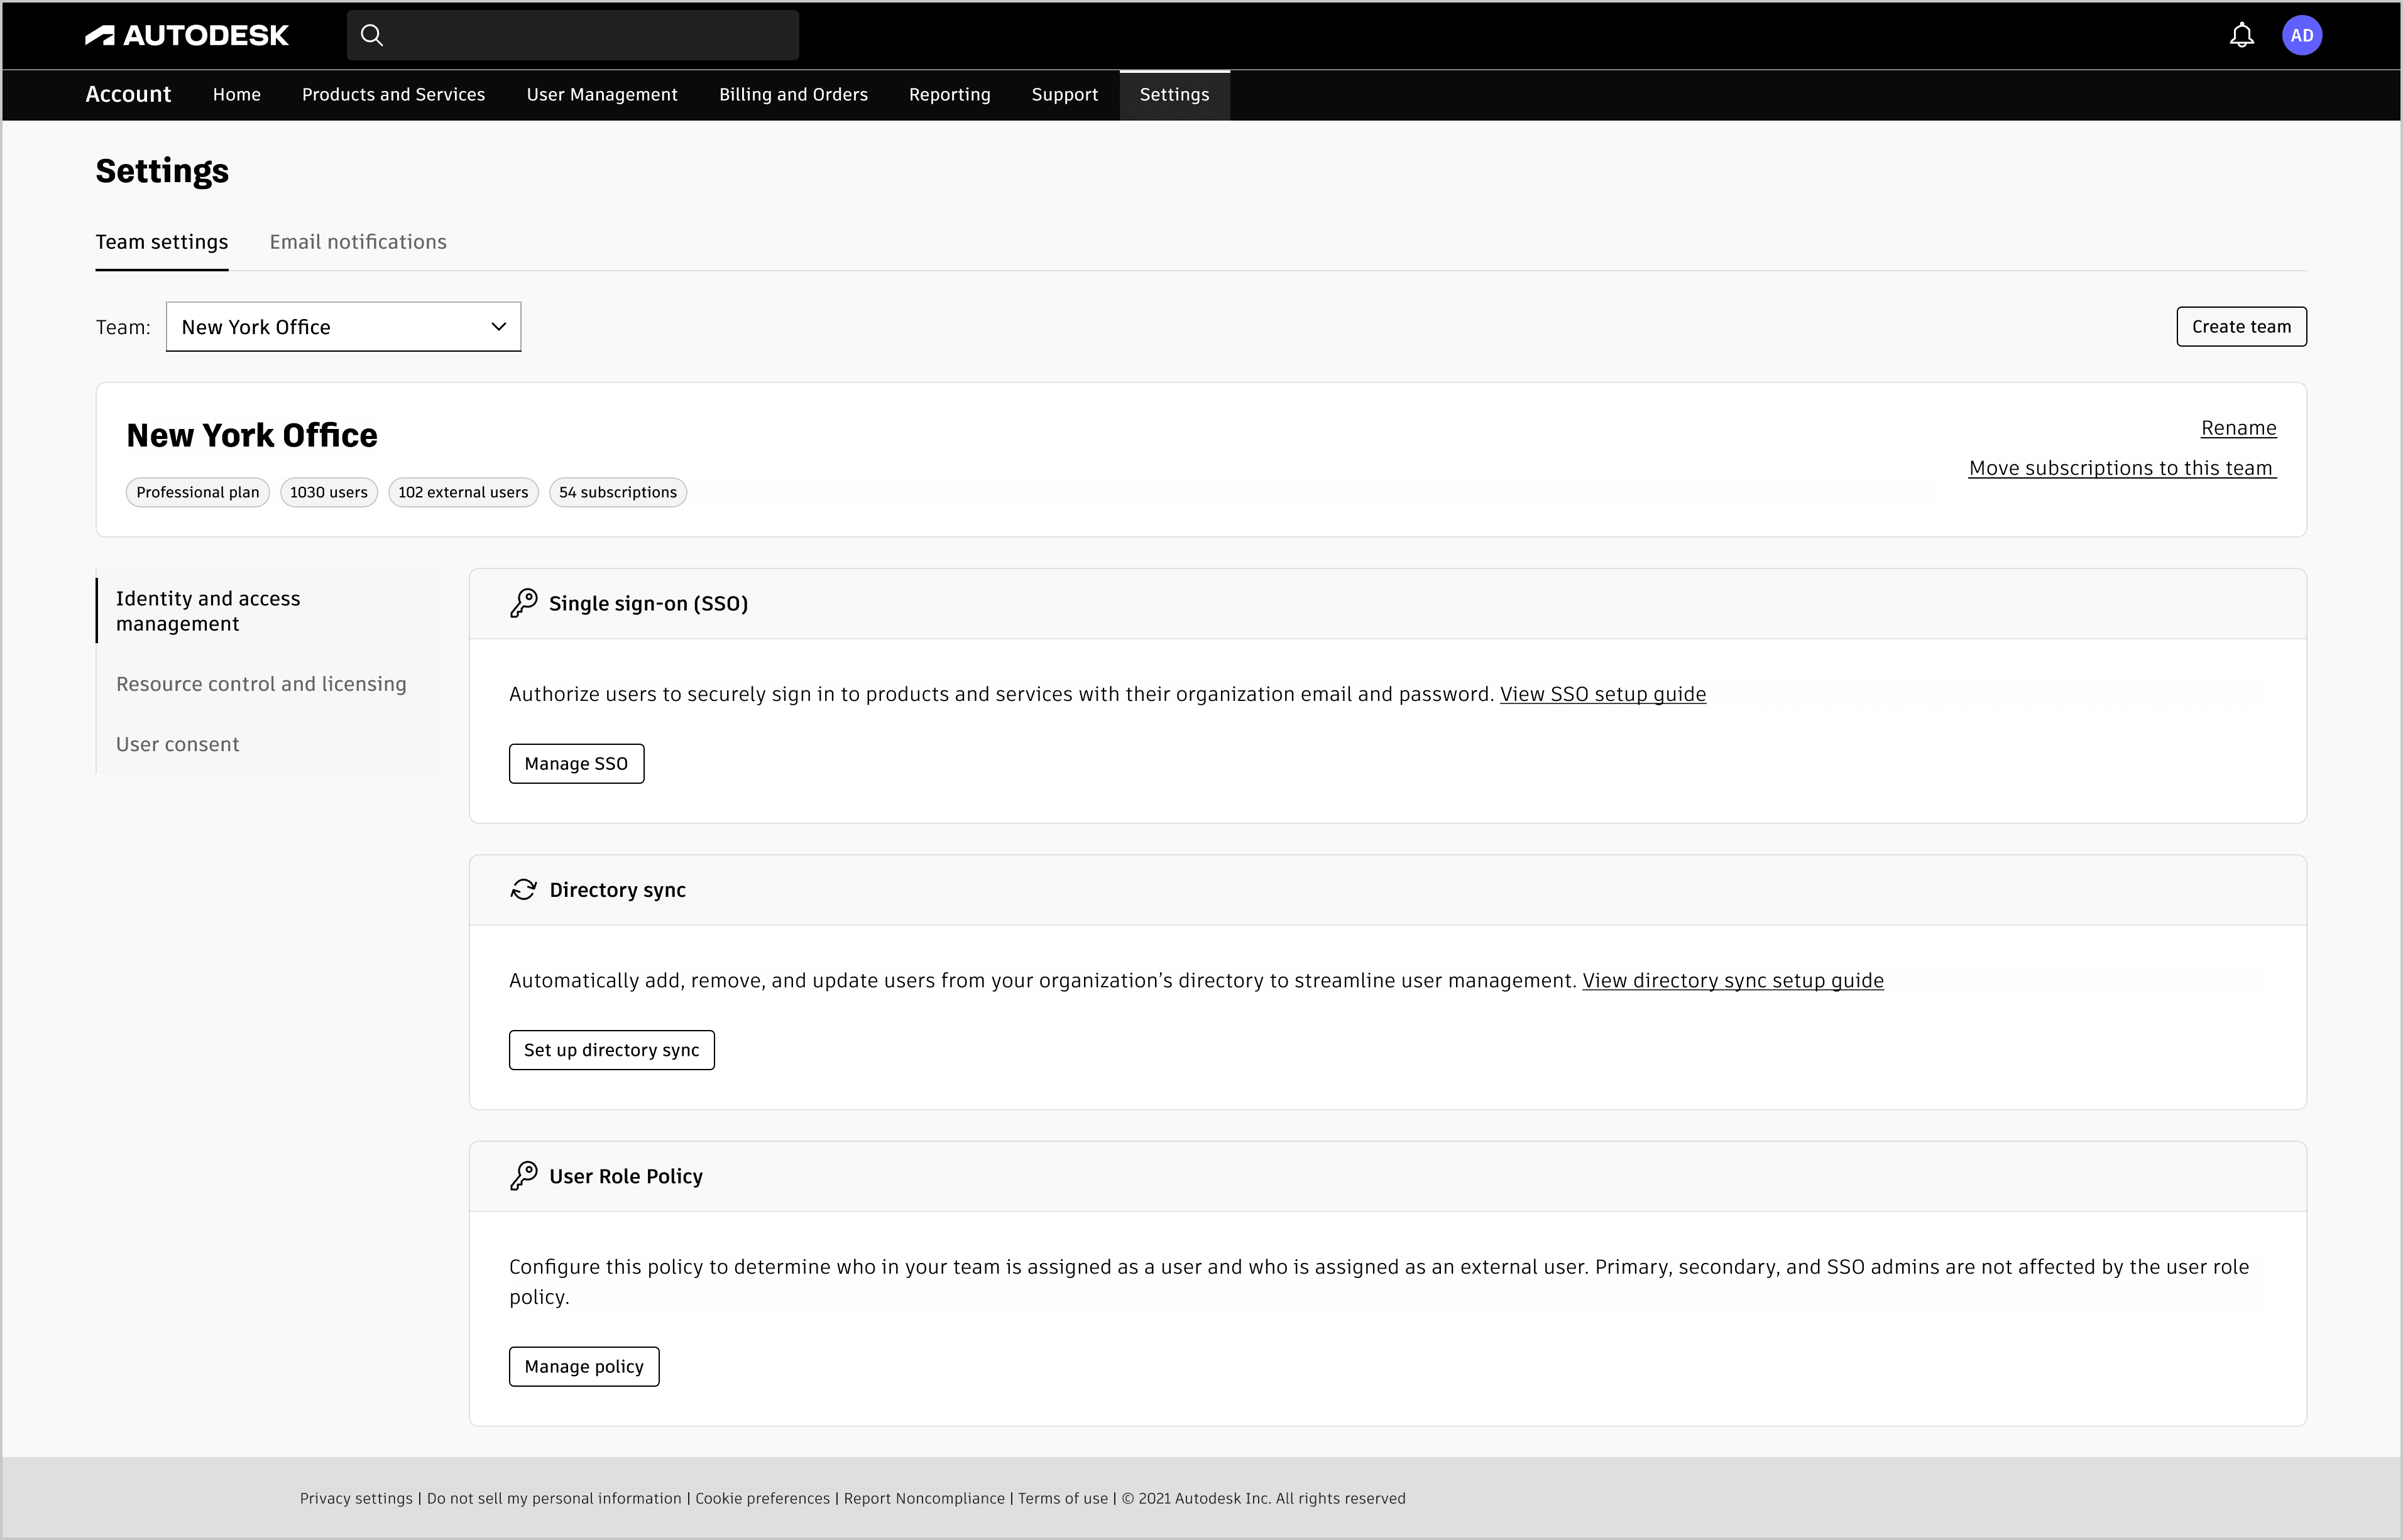Screen dimensions: 2403x1540
Task: Select Resource control and licensing
Action: pos(261,684)
